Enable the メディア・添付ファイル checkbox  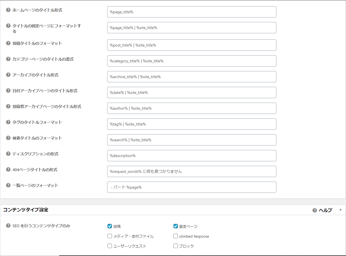[110, 236]
